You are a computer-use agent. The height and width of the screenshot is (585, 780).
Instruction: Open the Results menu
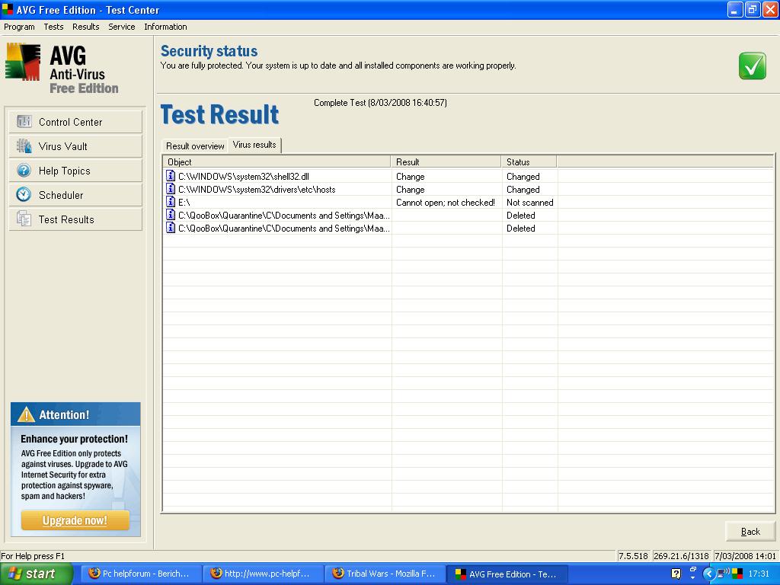point(85,27)
